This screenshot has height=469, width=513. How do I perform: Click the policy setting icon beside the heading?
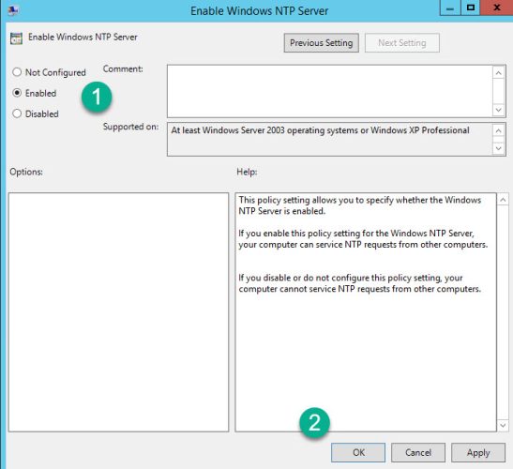tap(16, 38)
